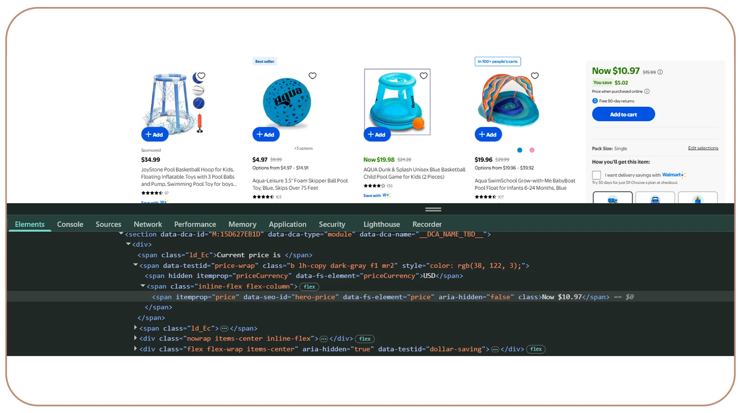Screen dimensions: 741x413
Task: Select the blue color swatch for BabyBoat
Action: pos(520,150)
